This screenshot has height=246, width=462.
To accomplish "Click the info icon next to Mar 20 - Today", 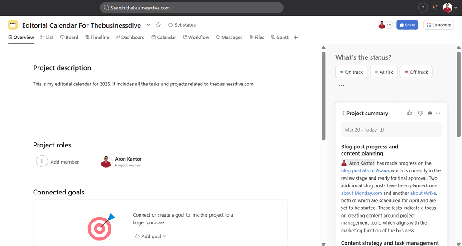I will pos(381,130).
